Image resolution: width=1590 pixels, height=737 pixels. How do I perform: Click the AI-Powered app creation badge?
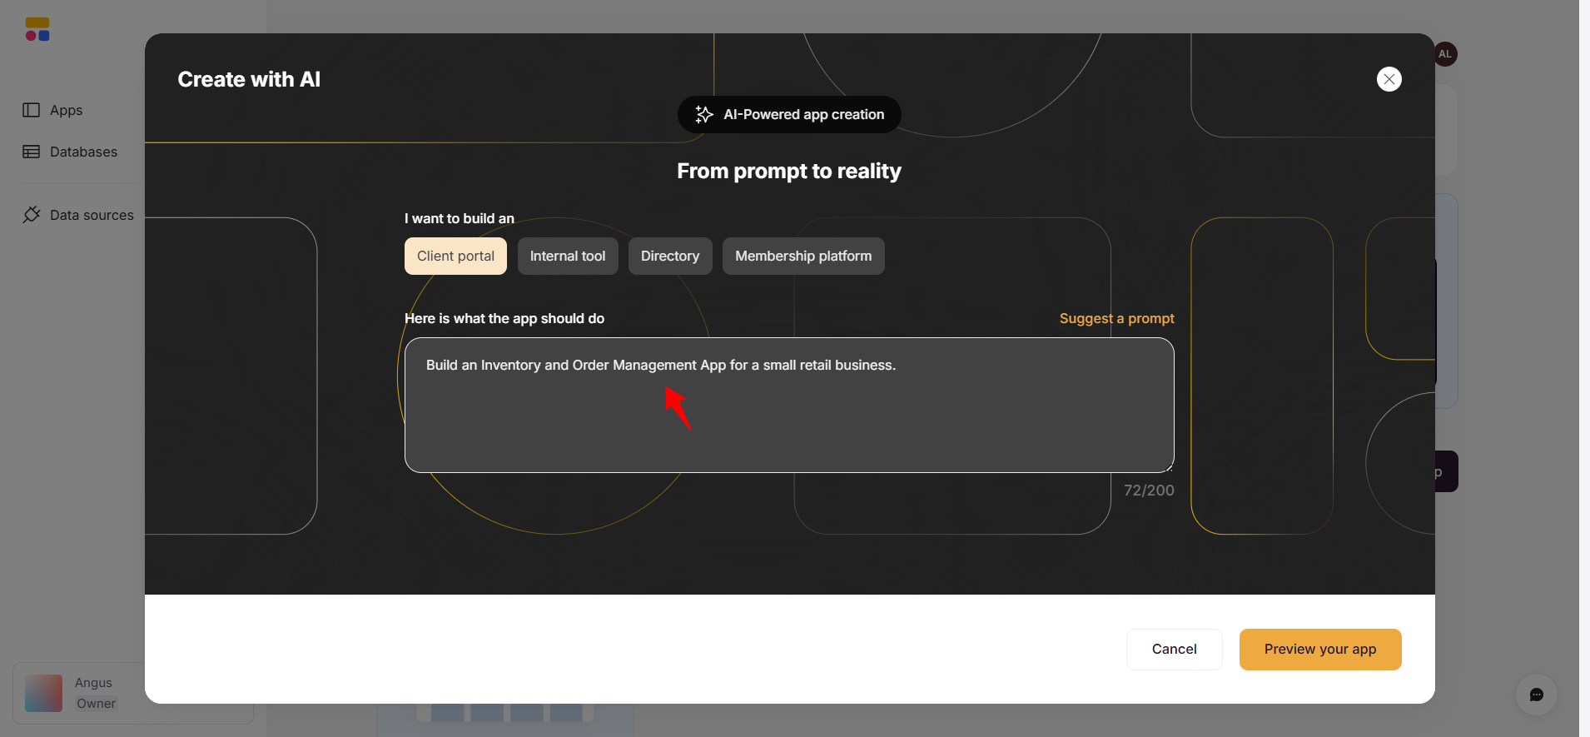[789, 114]
